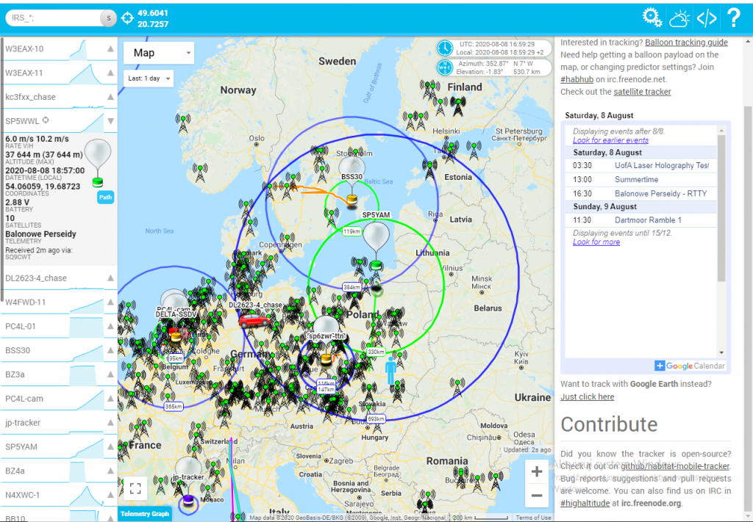753x522 pixels.
Task: Click the embed code icon
Action: [706, 18]
